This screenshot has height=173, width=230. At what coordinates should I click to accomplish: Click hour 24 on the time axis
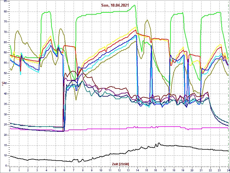pos(228,170)
